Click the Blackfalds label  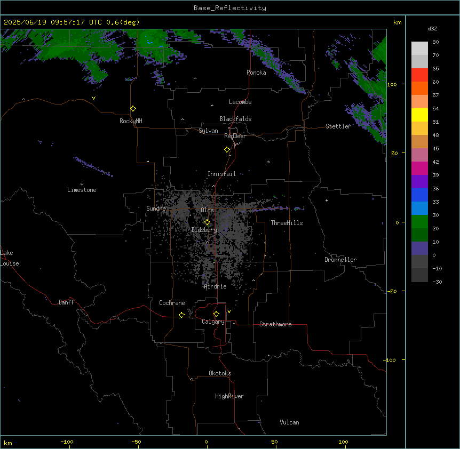click(235, 119)
